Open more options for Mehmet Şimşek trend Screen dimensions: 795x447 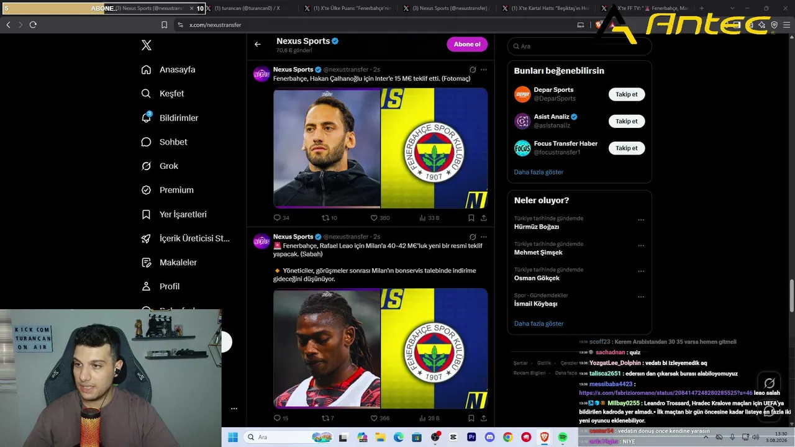pyautogui.click(x=641, y=246)
